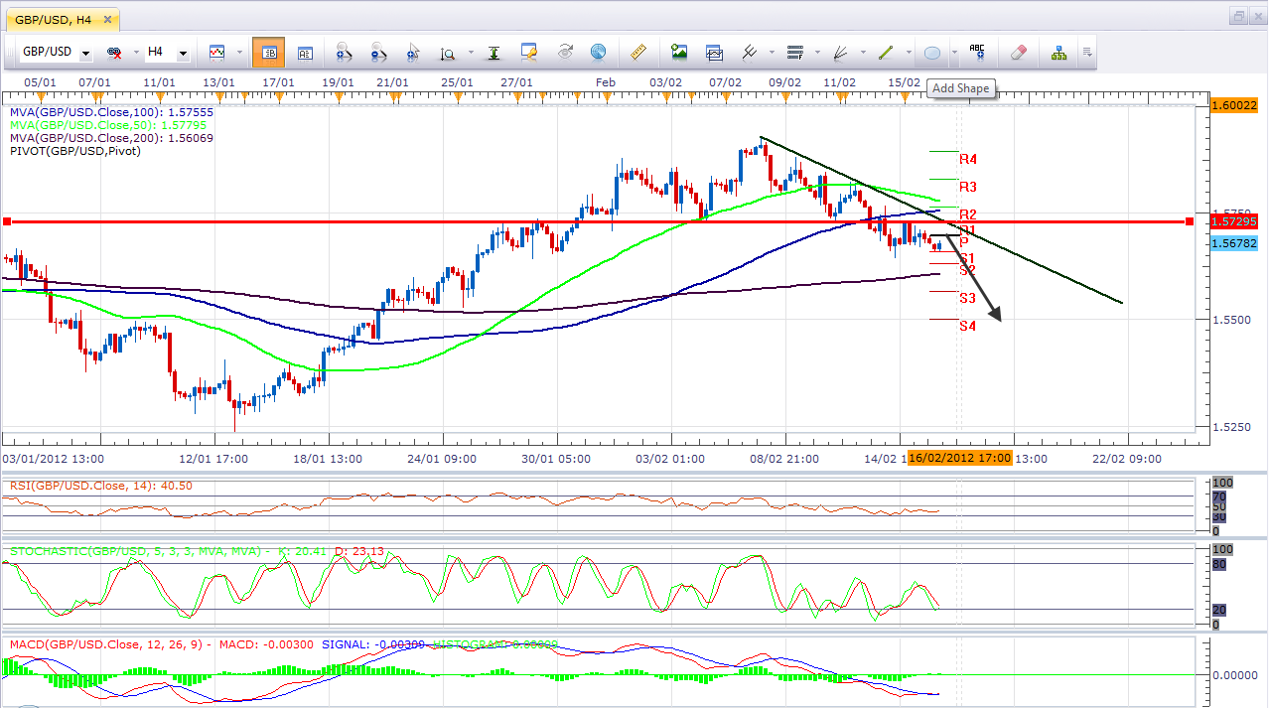Click the R4 pivot level label
1269x708 pixels.
click(968, 159)
